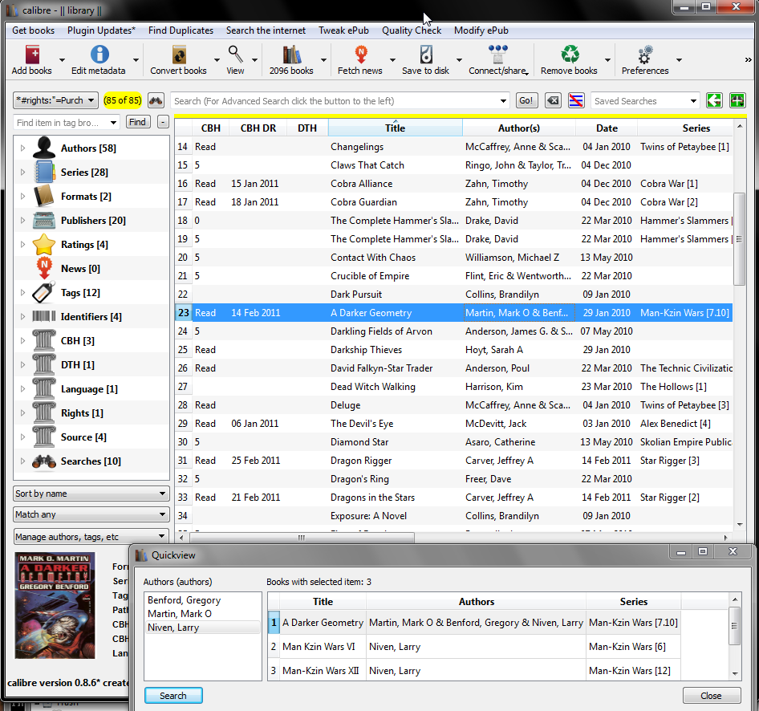
Task: Open Search the internet menu
Action: [x=266, y=30]
